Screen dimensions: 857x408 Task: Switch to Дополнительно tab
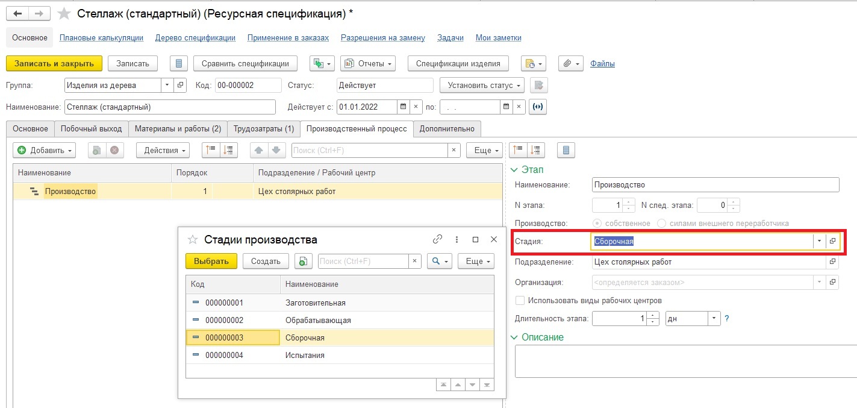pos(447,128)
